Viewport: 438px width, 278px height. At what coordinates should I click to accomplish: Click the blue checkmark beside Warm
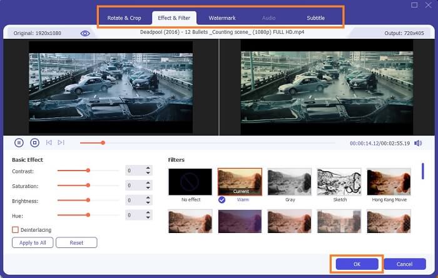[222, 200]
